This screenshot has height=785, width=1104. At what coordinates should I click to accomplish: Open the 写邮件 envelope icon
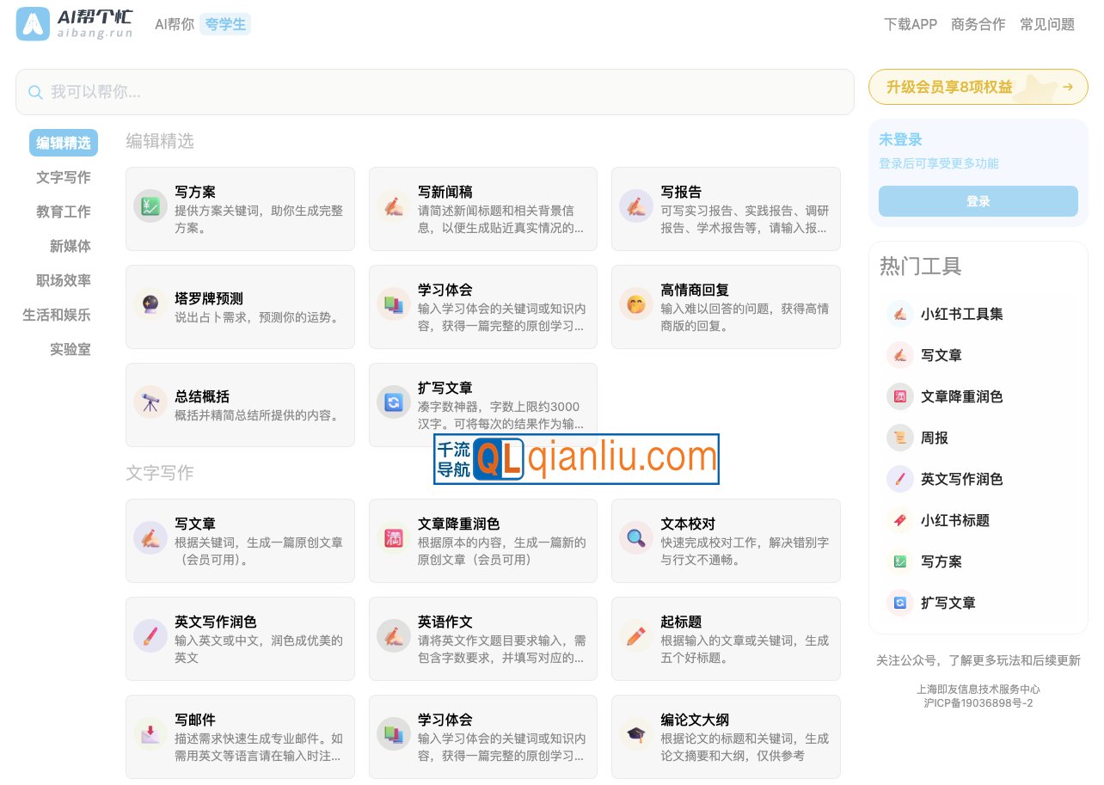[x=150, y=734]
